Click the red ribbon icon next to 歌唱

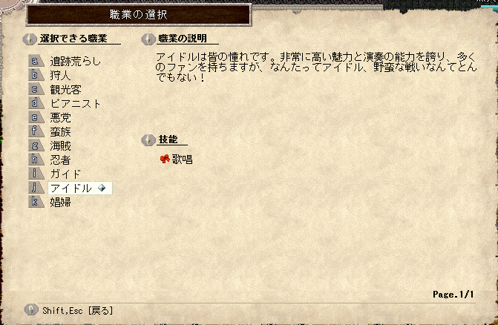(x=165, y=159)
